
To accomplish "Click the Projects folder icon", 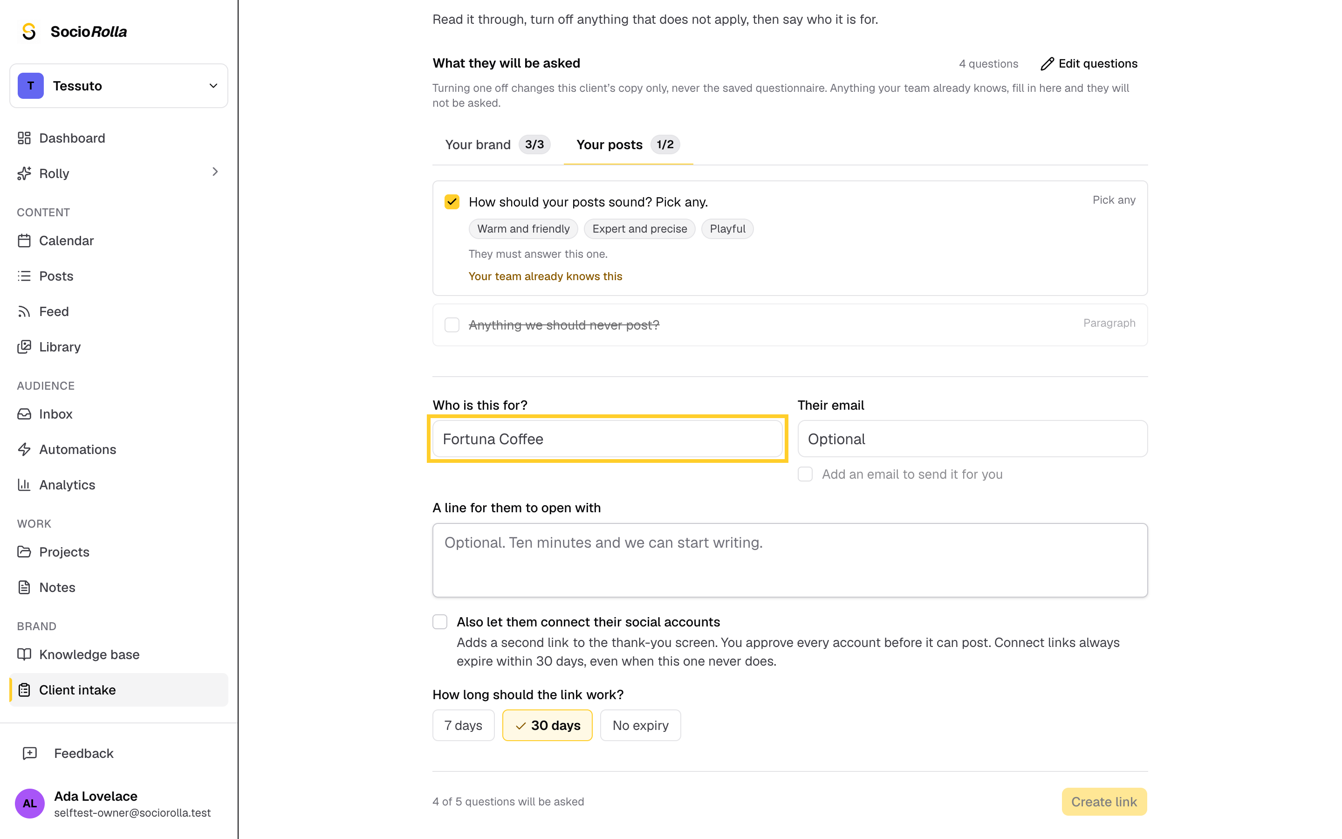I will tap(24, 551).
